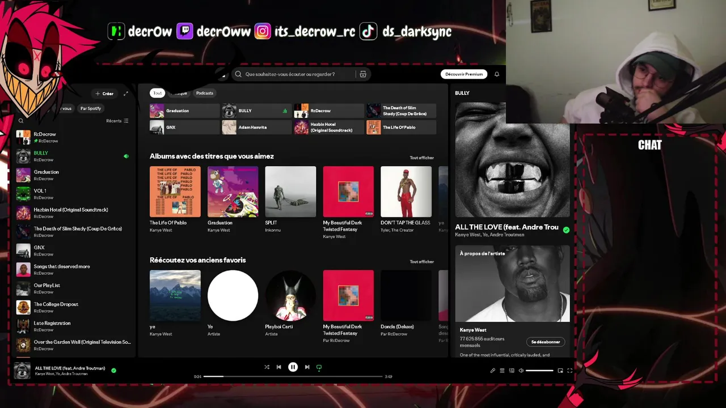The image size is (726, 408).
Task: Toggle the repeat mode button
Action: pyautogui.click(x=319, y=367)
